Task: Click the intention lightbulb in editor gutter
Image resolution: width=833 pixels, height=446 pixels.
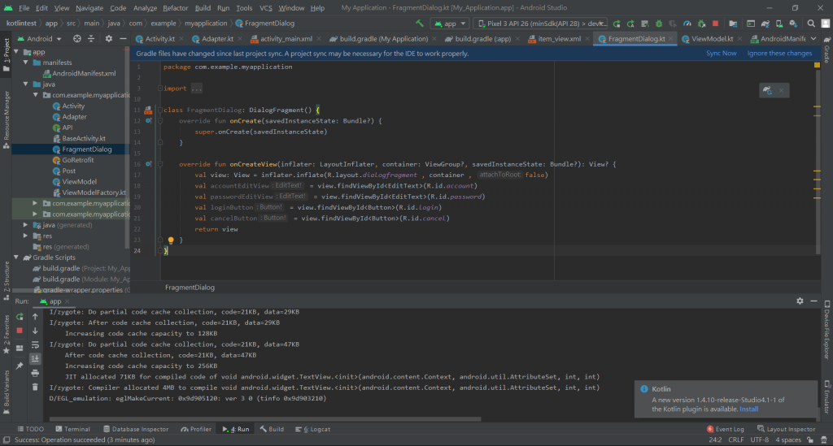Action: (171, 240)
